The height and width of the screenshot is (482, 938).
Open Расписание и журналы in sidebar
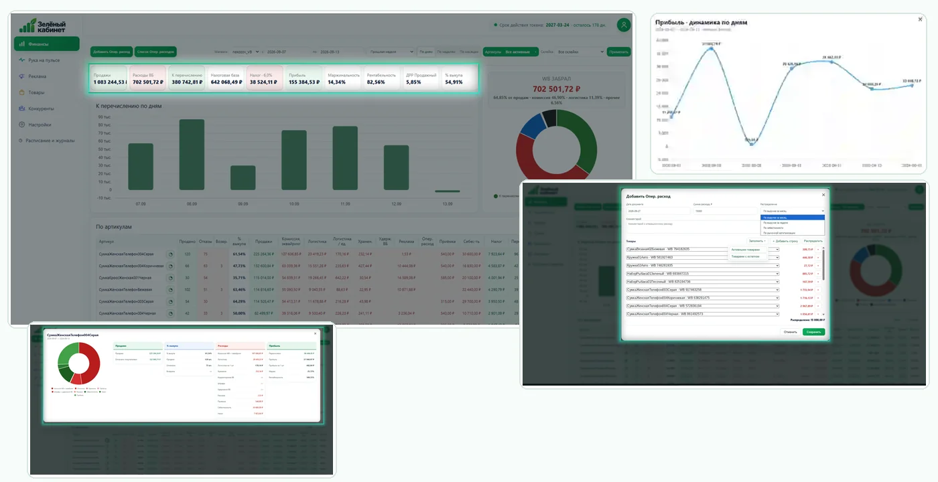pyautogui.click(x=46, y=141)
